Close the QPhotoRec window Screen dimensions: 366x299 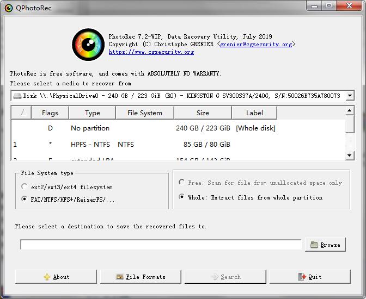click(x=349, y=6)
